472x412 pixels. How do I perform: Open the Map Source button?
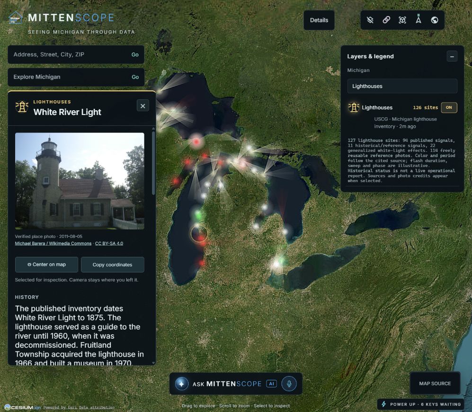click(435, 384)
